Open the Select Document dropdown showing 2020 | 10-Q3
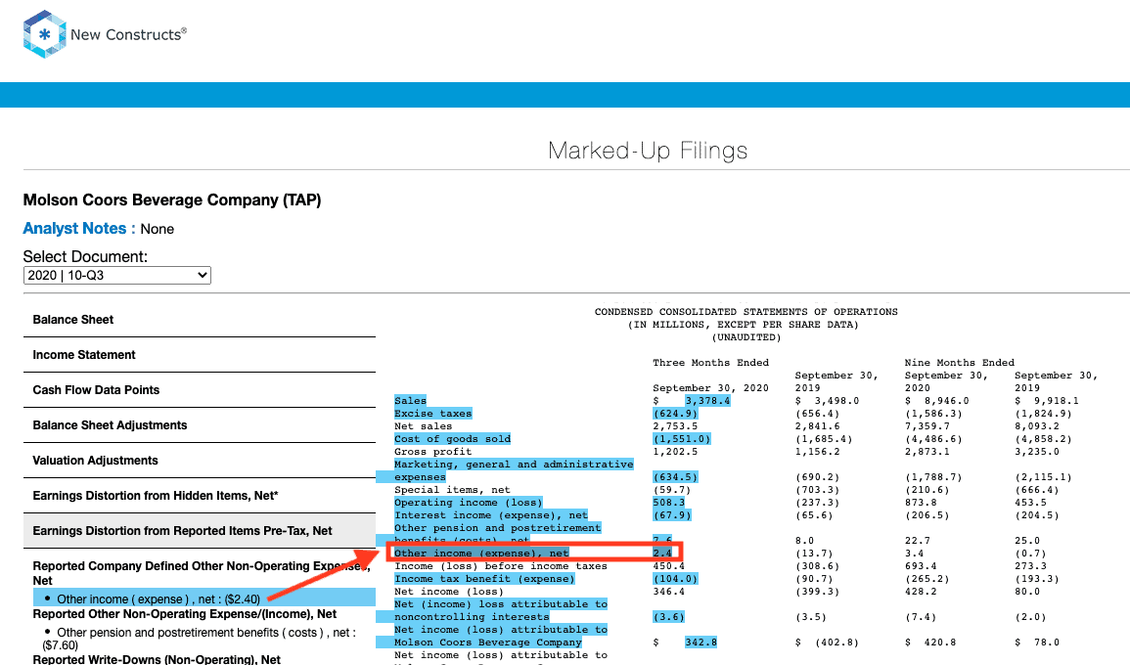Image resolution: width=1130 pixels, height=665 pixels. pos(116,275)
